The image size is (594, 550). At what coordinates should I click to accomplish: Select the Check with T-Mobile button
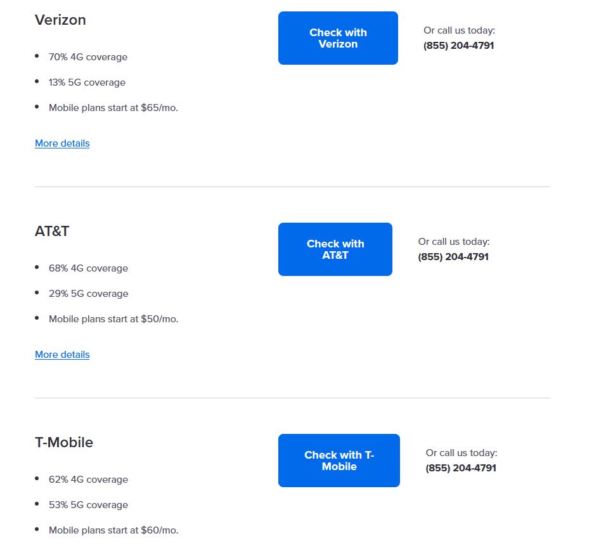pos(339,461)
